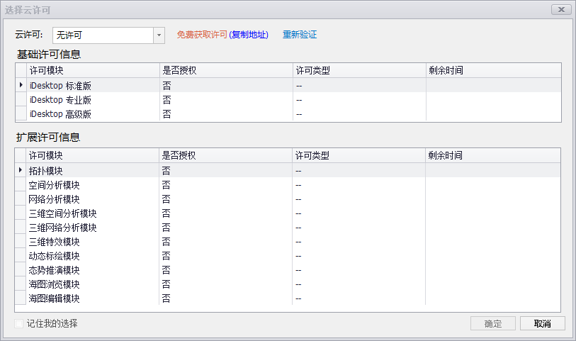Select the 空间分析模块 row

tap(288, 185)
